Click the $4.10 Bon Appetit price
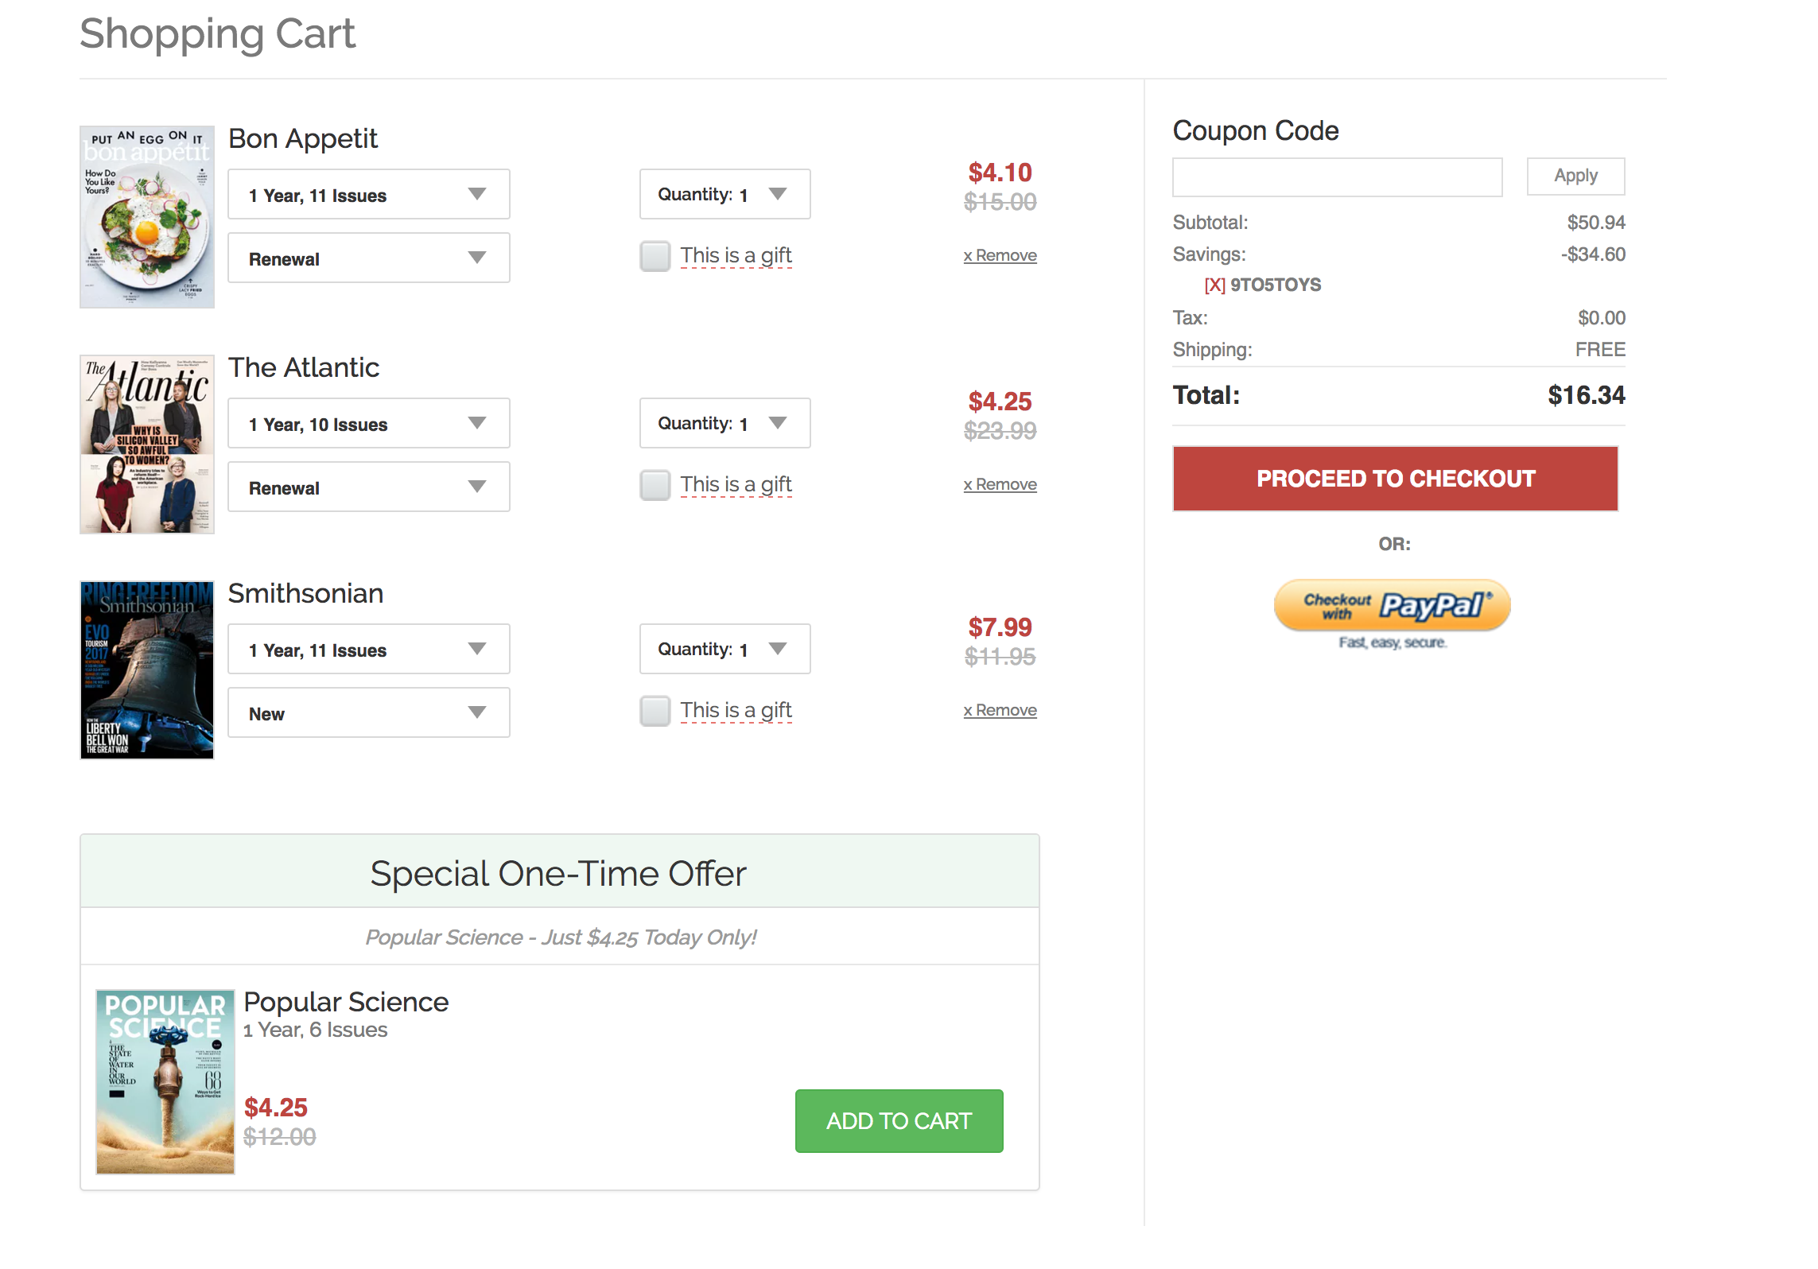This screenshot has width=1818, height=1269. point(1000,173)
